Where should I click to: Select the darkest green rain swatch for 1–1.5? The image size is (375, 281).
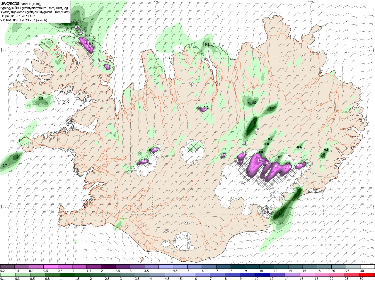pyautogui.click(x=68, y=275)
